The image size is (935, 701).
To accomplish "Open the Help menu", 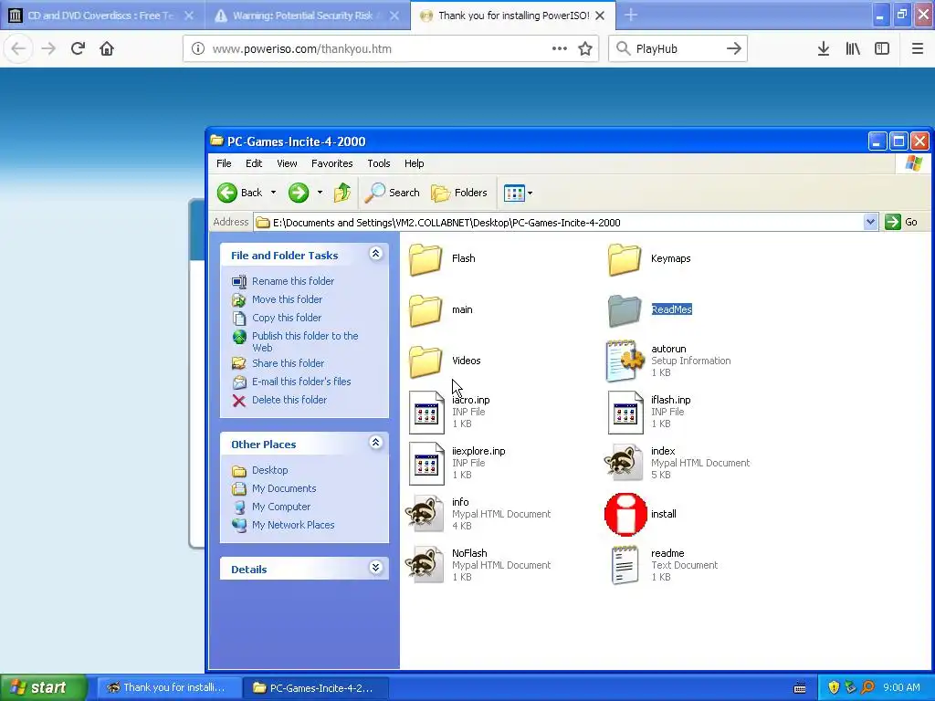I will (x=414, y=163).
